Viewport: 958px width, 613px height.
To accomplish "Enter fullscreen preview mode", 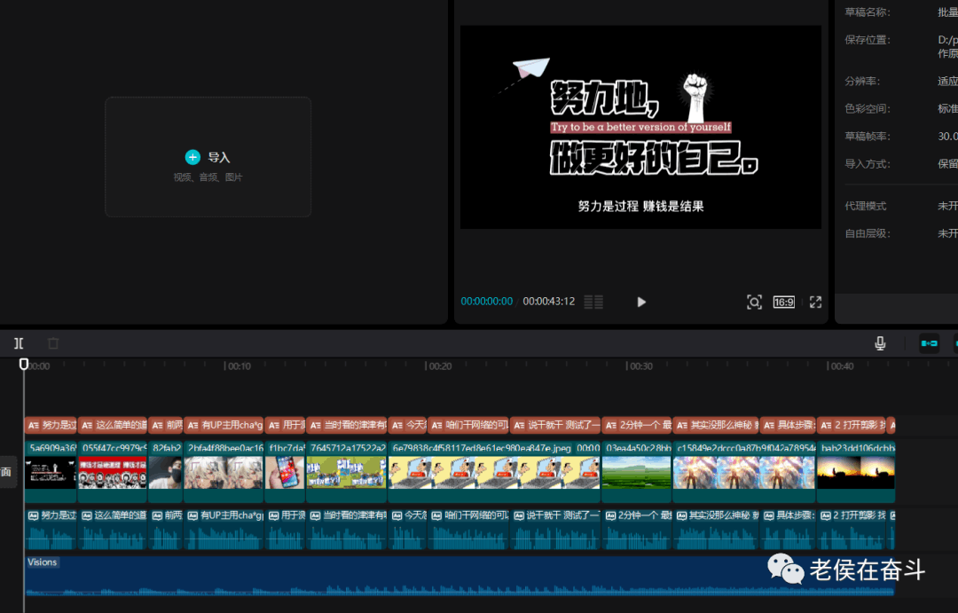I will point(816,302).
